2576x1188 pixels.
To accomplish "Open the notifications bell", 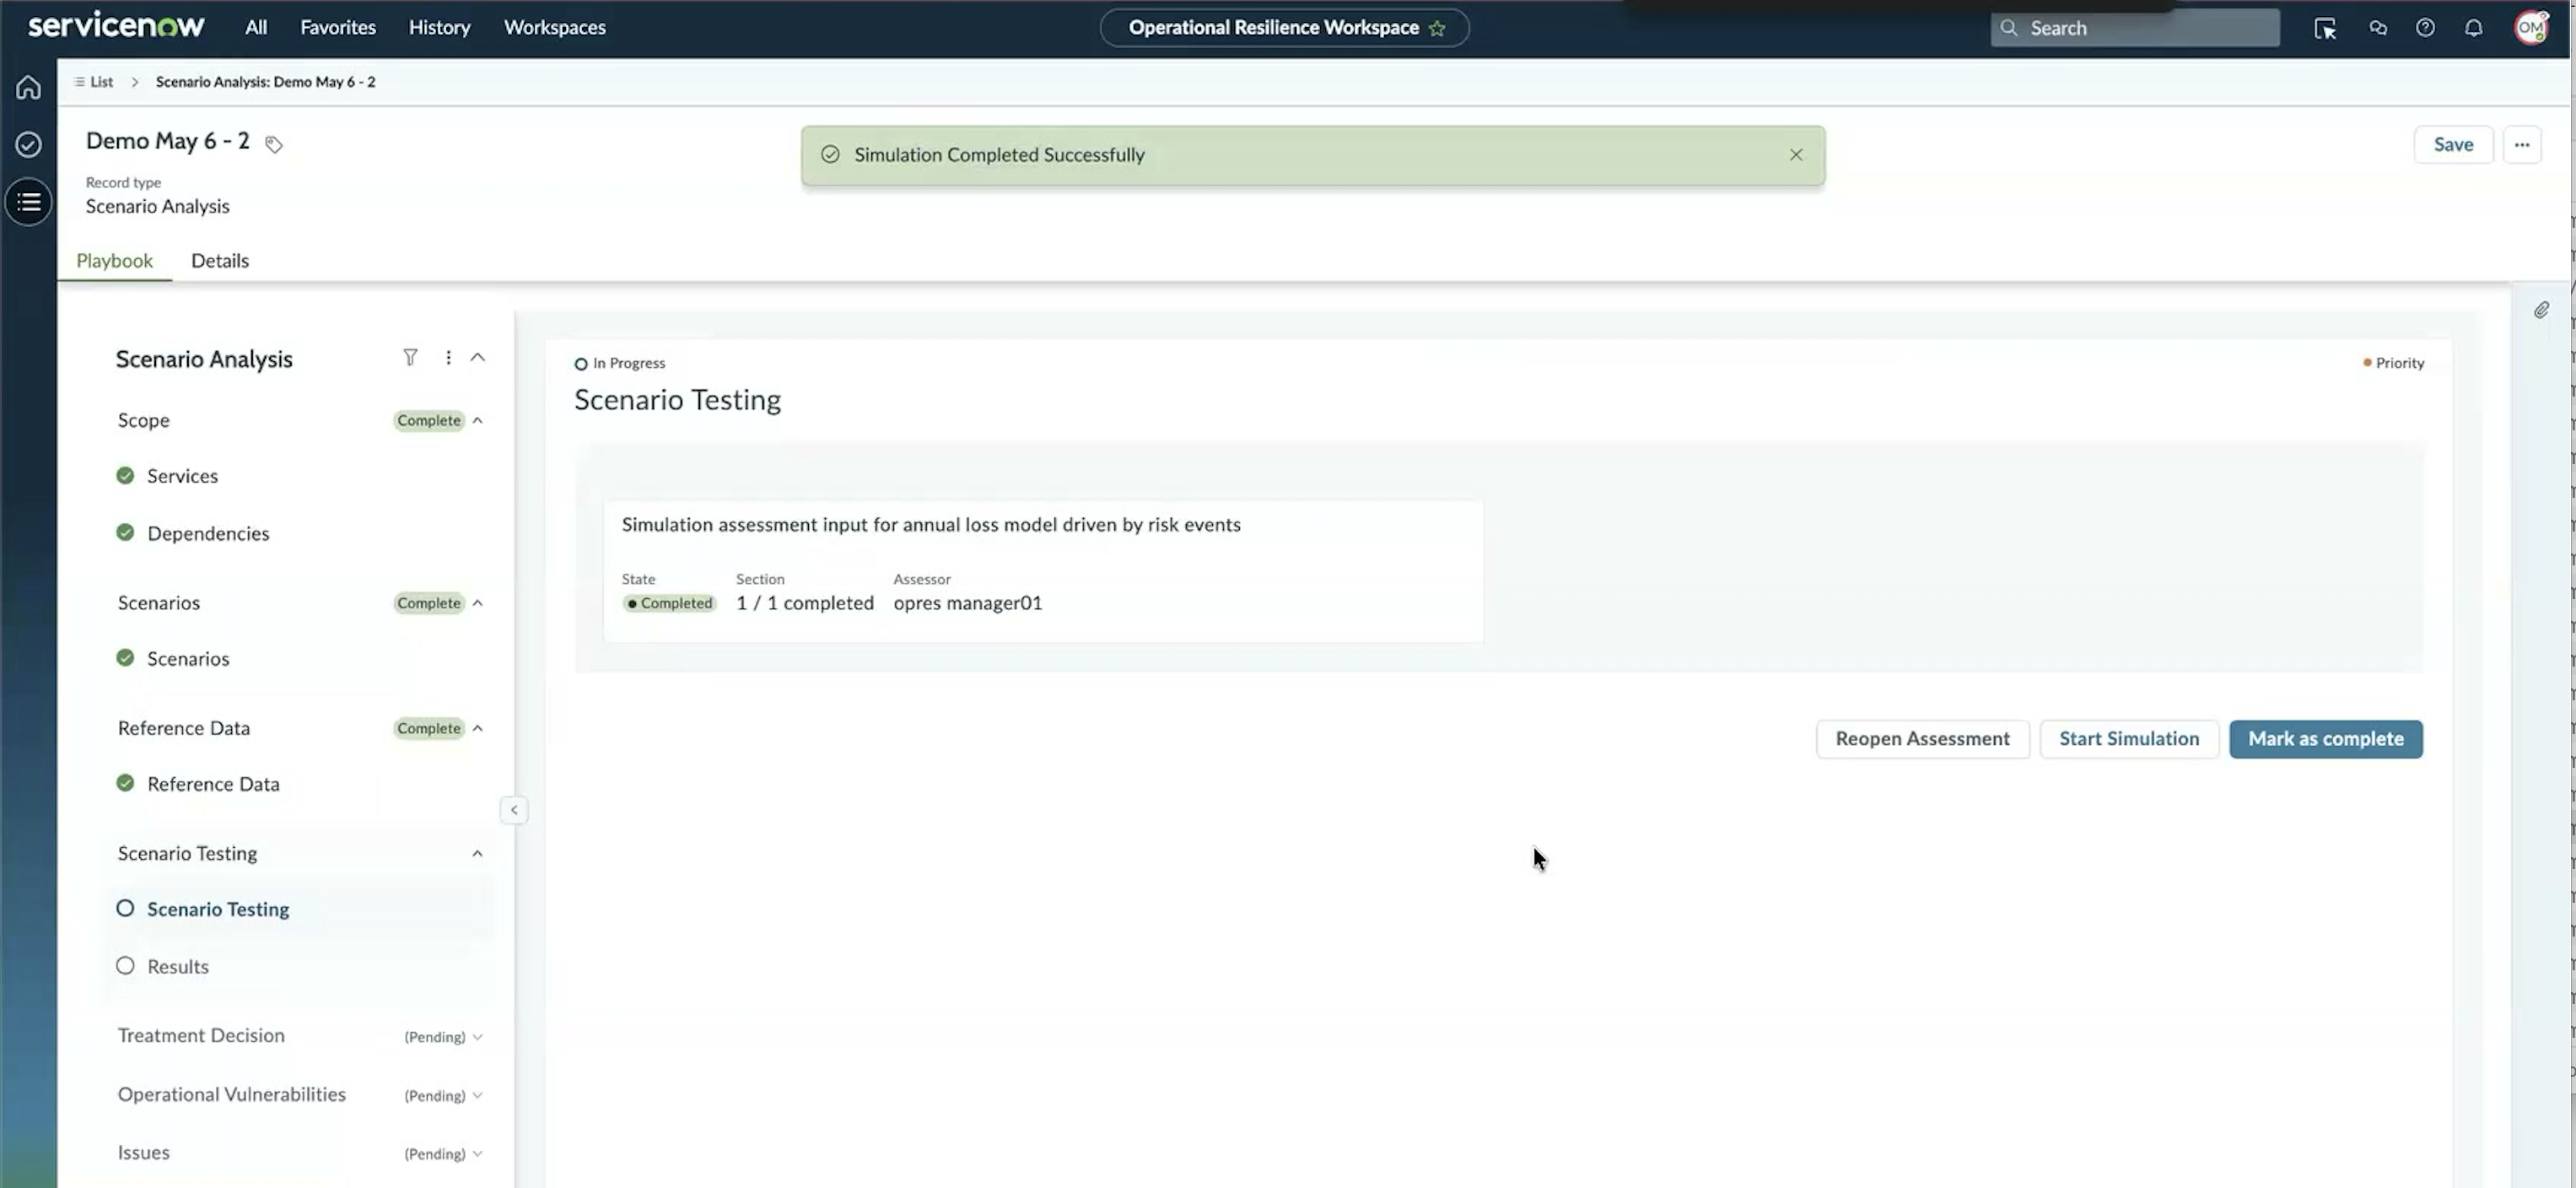I will [x=2473, y=28].
